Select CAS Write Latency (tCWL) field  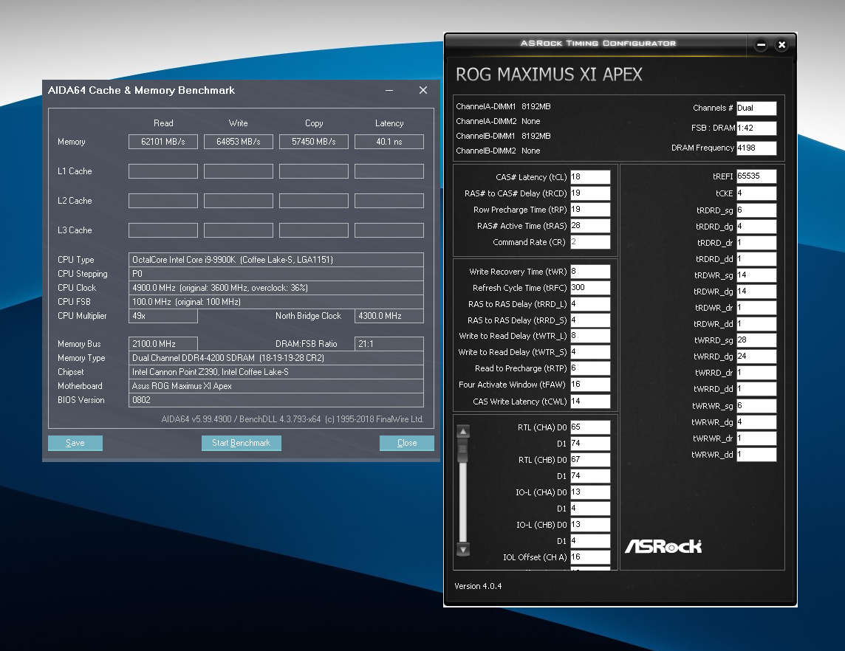[590, 401]
